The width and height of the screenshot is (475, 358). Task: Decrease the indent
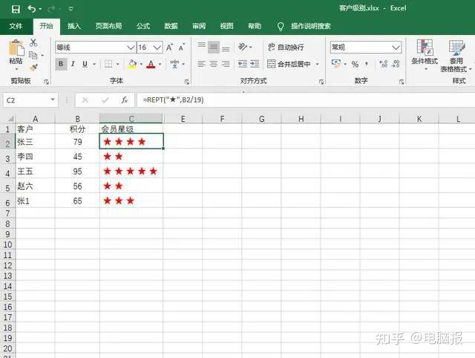(x=243, y=64)
